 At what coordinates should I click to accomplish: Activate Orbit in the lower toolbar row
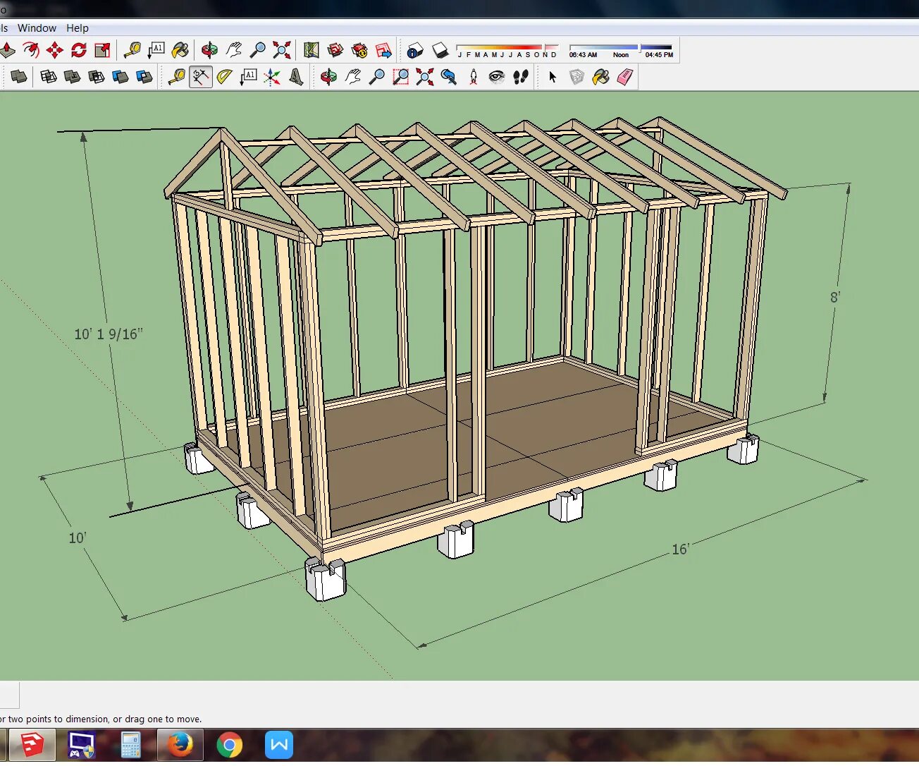coord(328,76)
